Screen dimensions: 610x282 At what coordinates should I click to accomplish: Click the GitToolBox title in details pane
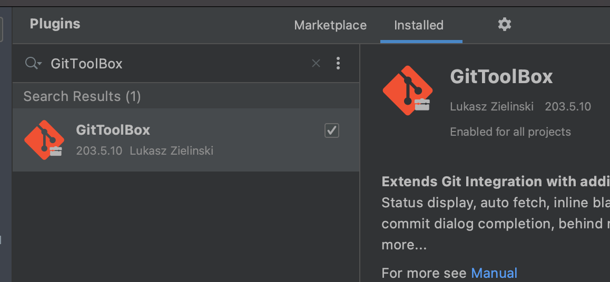(x=501, y=77)
